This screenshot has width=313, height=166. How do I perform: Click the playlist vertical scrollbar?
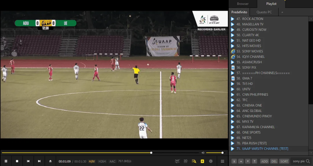[x=311, y=85]
